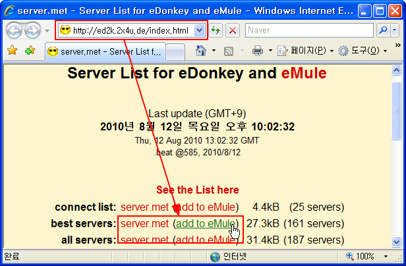The width and height of the screenshot is (406, 266).
Task: Click the red X Stop loading icon
Action: 232,30
